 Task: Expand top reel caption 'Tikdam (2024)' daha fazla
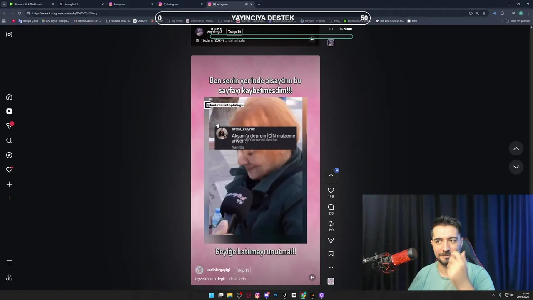(236, 40)
